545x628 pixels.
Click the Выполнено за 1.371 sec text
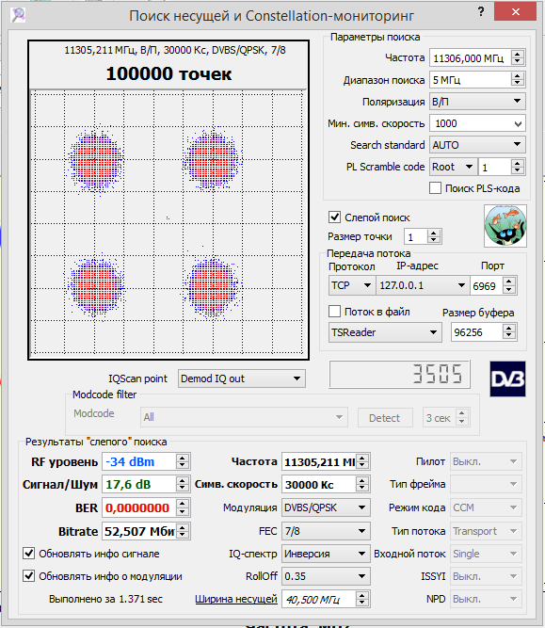pyautogui.click(x=105, y=599)
